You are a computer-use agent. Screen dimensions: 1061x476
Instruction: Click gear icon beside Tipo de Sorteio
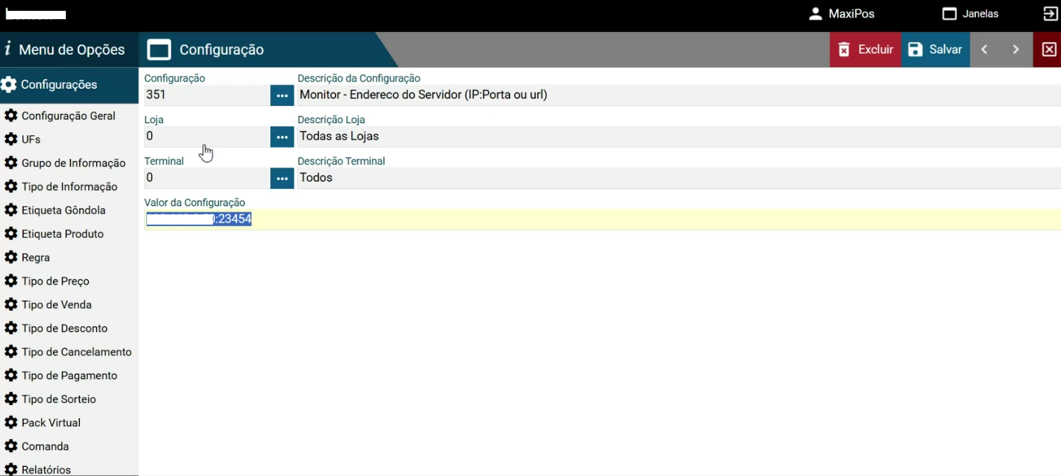(x=11, y=399)
